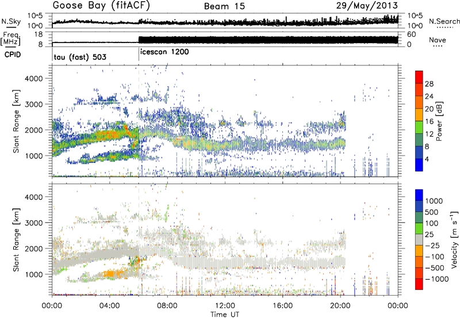Click the "28" power colorbar label
The width and height of the screenshot is (460, 318).
pos(429,84)
